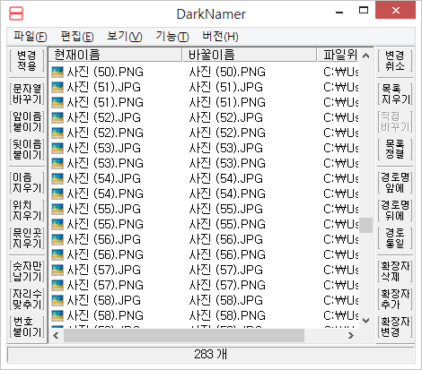Click the image icon beside 사진 (53).JPG
Screen dimensions: 422x370
(57, 148)
